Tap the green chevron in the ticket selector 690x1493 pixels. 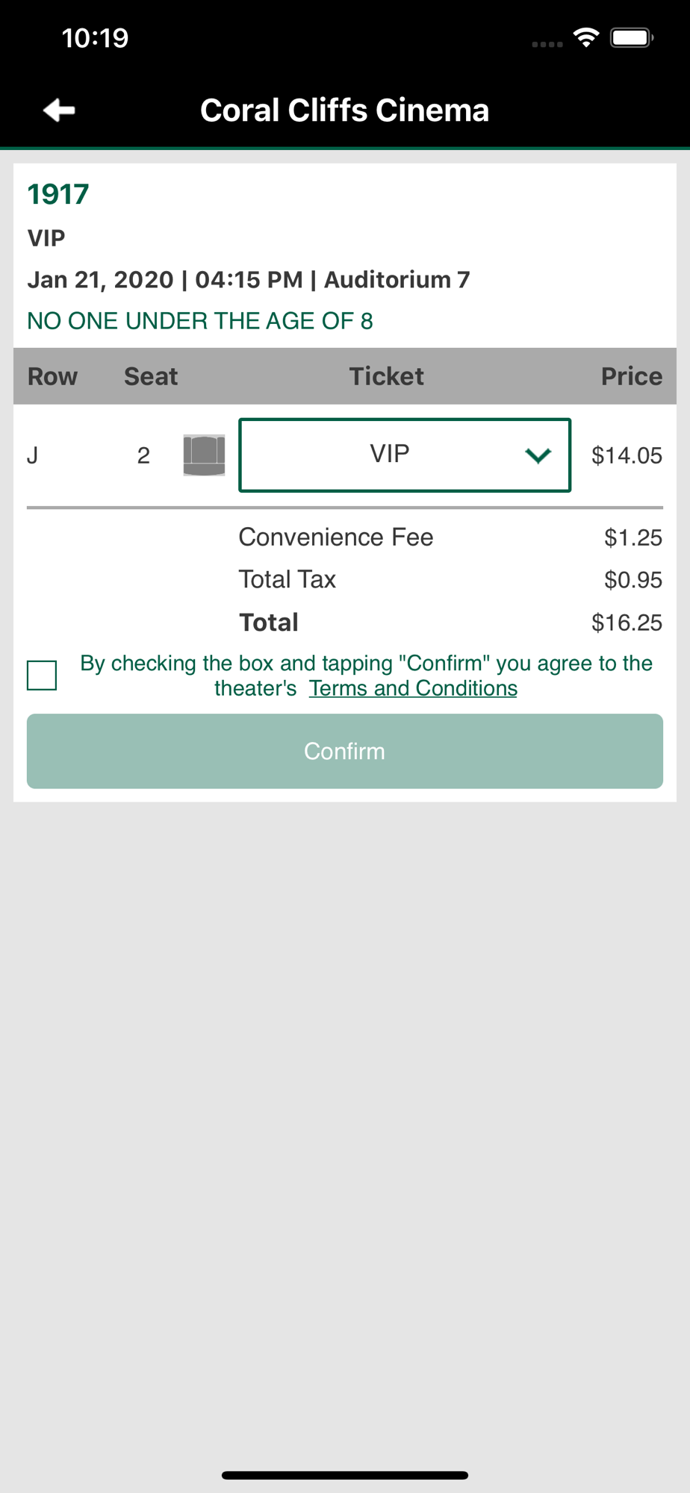coord(538,455)
